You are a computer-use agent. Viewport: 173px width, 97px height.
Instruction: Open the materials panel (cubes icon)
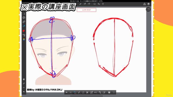pyautogui.click(x=144, y=4)
